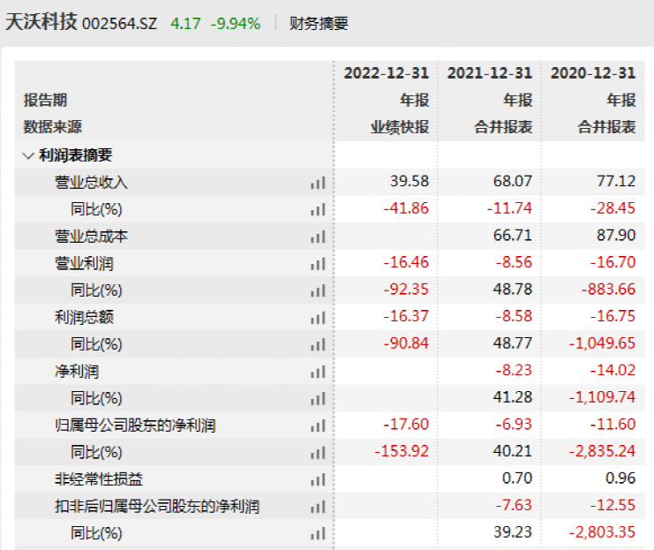Viewport: 654px width, 550px height.
Task: Open chart icon for 营业总成本 row
Action: pyautogui.click(x=318, y=237)
